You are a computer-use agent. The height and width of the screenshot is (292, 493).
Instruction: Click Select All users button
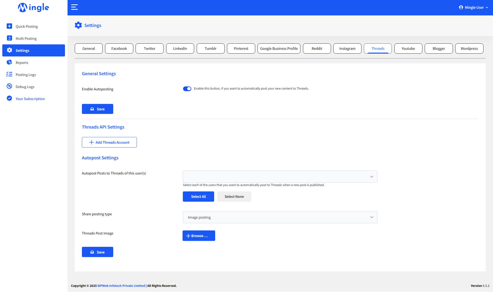tap(198, 197)
